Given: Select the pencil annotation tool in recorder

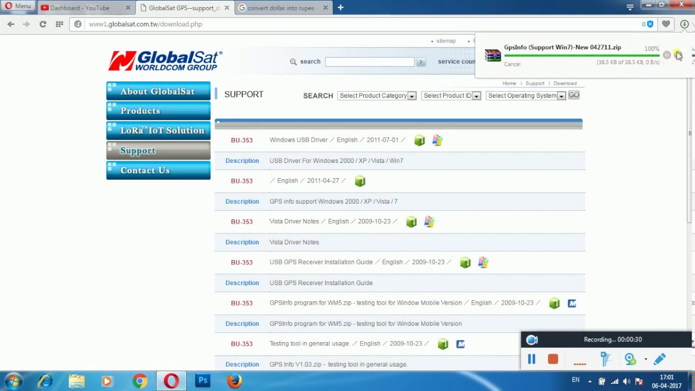Looking at the screenshot, I should click(659, 359).
